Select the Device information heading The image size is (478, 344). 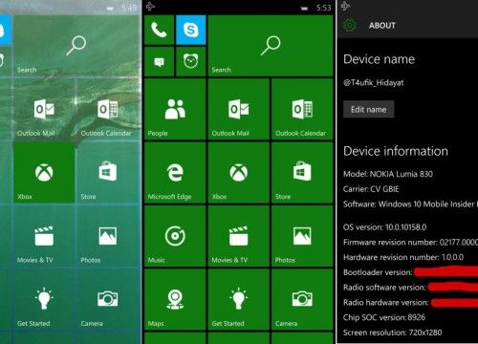click(396, 151)
